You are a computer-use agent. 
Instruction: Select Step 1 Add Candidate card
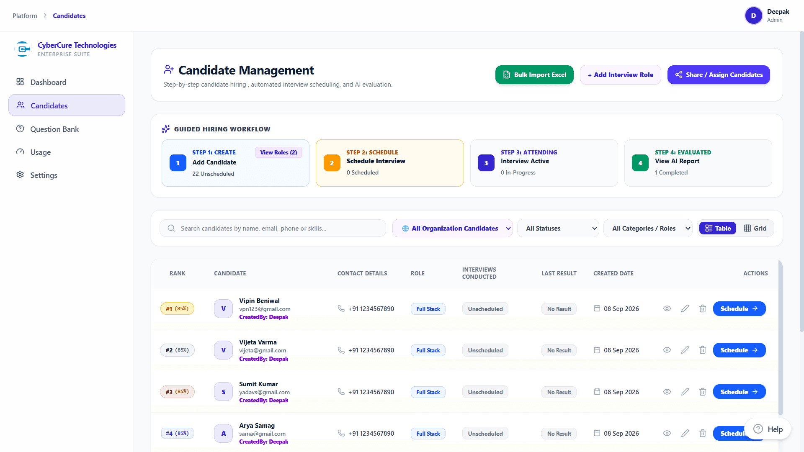tap(235, 163)
